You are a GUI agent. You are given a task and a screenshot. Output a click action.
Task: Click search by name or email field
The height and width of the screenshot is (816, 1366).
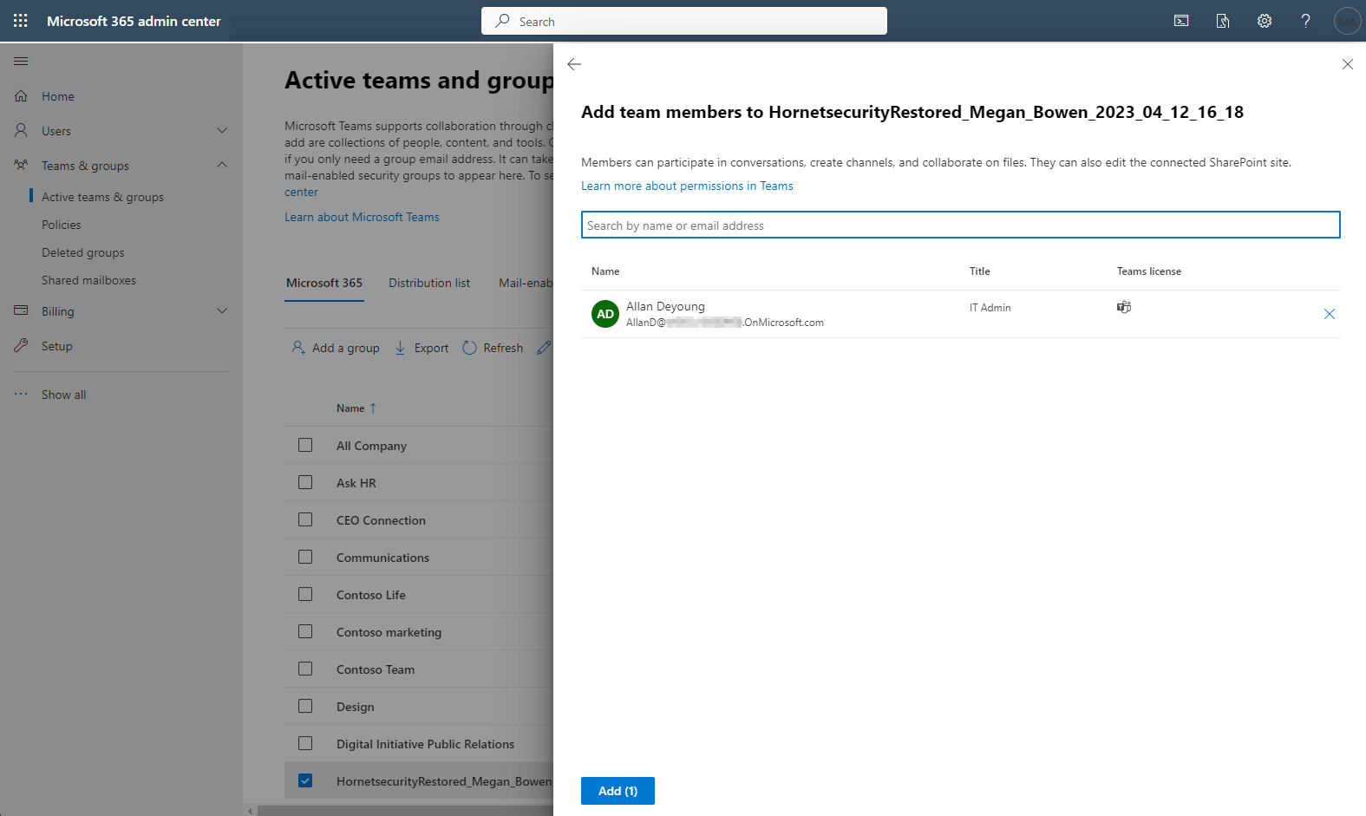(961, 225)
